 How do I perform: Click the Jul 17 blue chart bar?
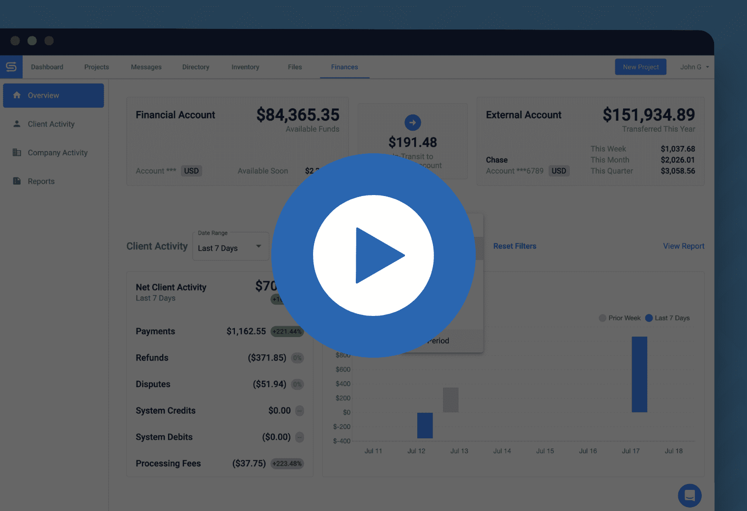pos(639,374)
